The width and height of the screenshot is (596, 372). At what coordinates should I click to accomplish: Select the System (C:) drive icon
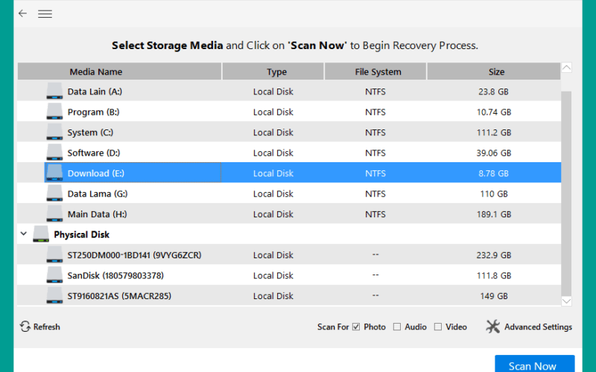(x=54, y=132)
